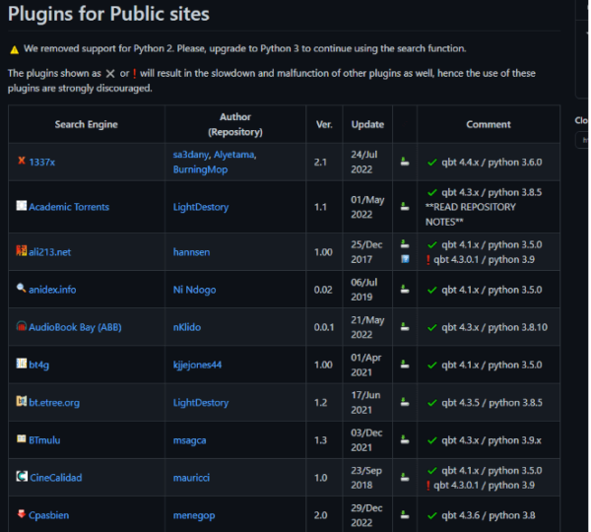The height and width of the screenshot is (532, 591).
Task: Visit kjjejones44's repository link
Action: [197, 365]
